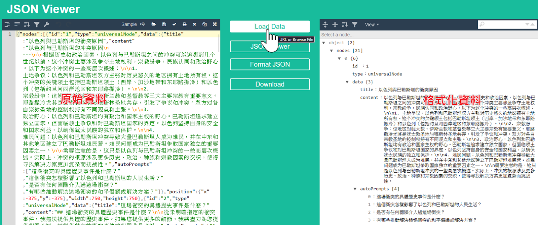
Task: Click the filter funnel icon in left editor toolbar
Action: (x=37, y=24)
